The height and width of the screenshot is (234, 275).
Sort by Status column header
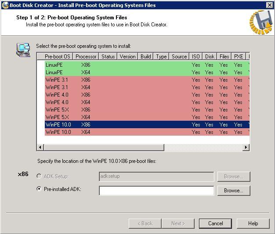108,57
